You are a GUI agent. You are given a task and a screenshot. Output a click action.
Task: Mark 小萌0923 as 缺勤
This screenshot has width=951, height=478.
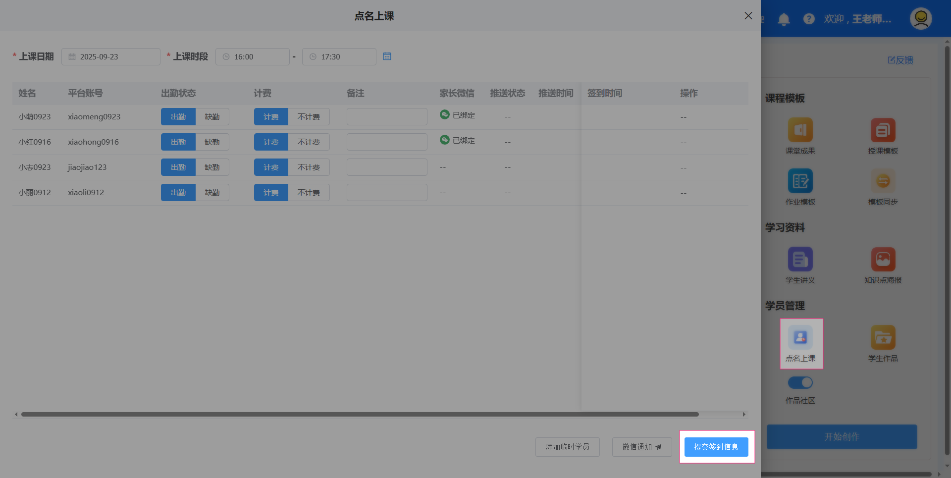(x=212, y=117)
